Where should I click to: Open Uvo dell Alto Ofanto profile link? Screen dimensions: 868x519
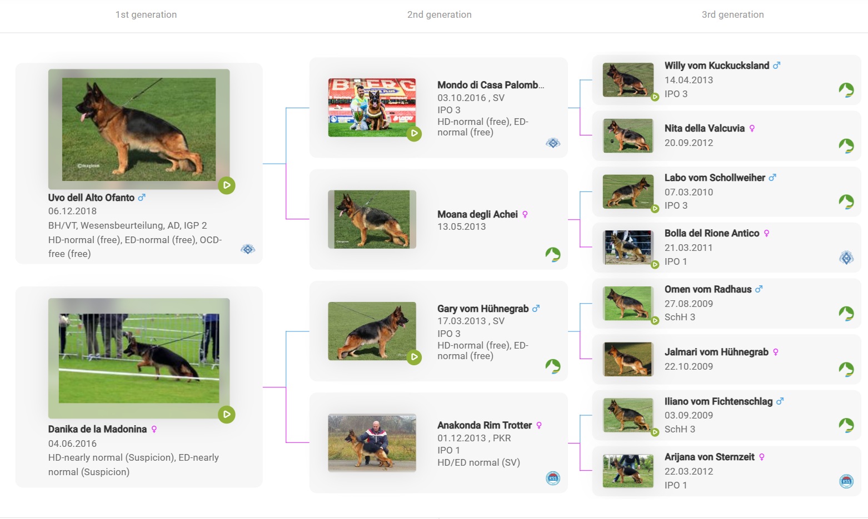point(91,198)
